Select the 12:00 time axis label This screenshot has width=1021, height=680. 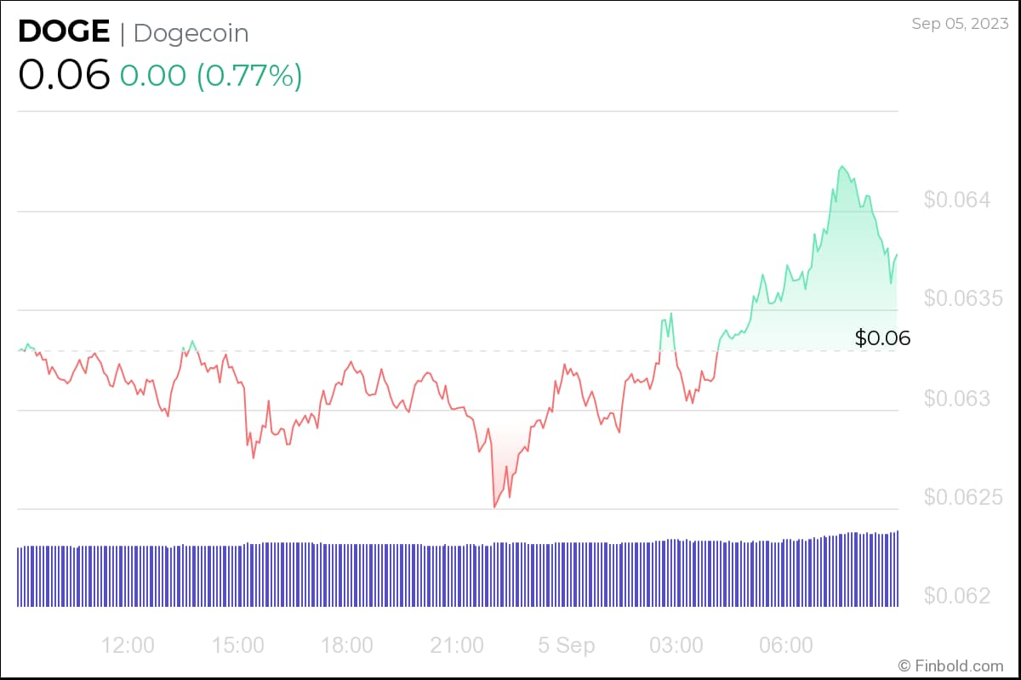[x=128, y=645]
